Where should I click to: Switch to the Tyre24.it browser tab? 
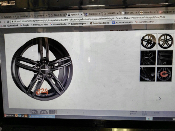pyautogui.click(x=75, y=14)
